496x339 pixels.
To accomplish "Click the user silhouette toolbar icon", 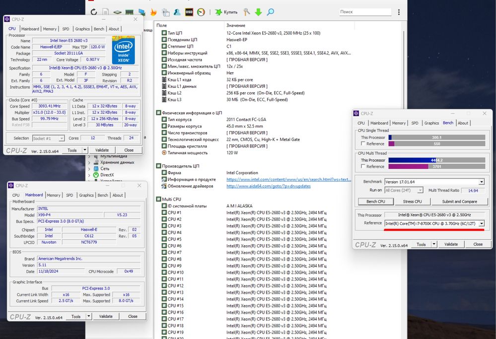I will point(177,12).
